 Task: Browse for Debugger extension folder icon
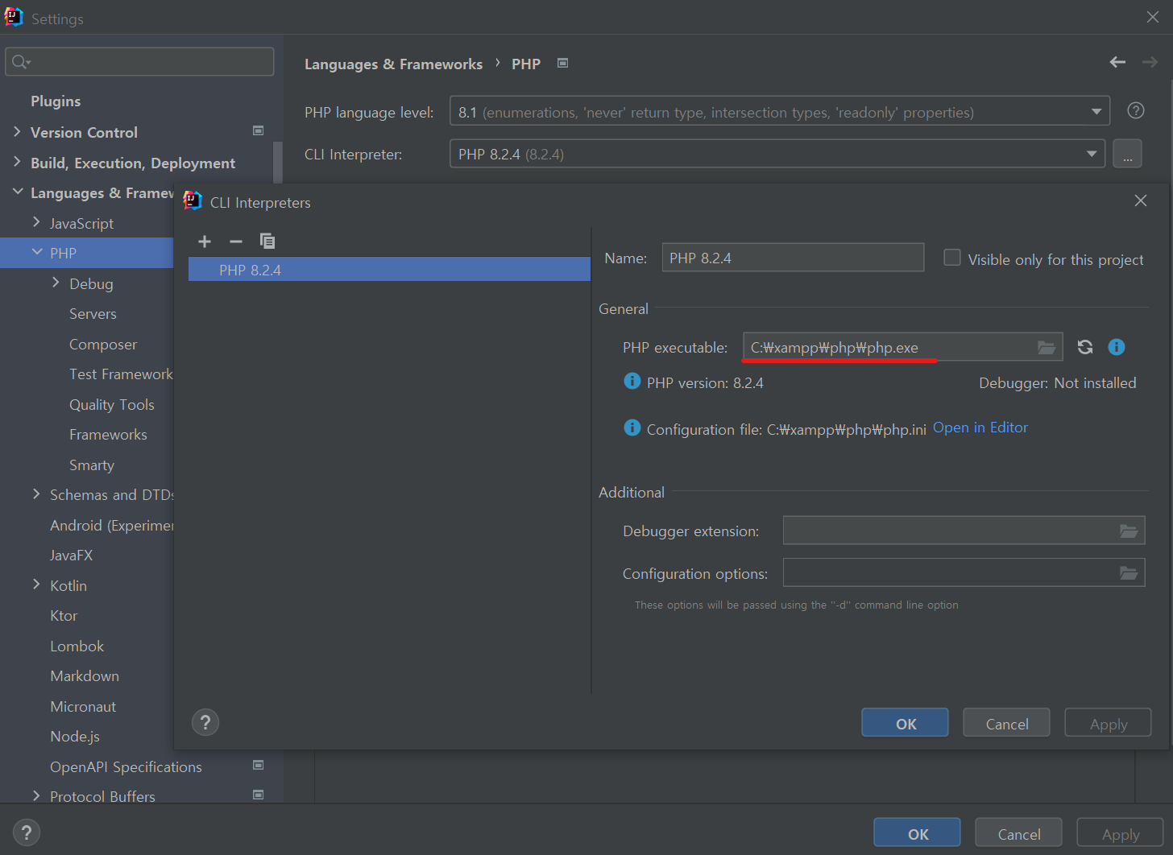(1129, 531)
